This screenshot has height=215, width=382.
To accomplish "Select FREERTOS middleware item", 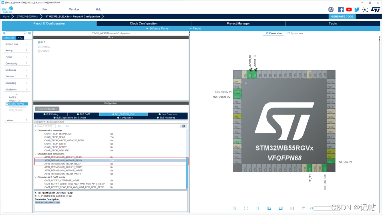I will pyautogui.click(x=15, y=100).
